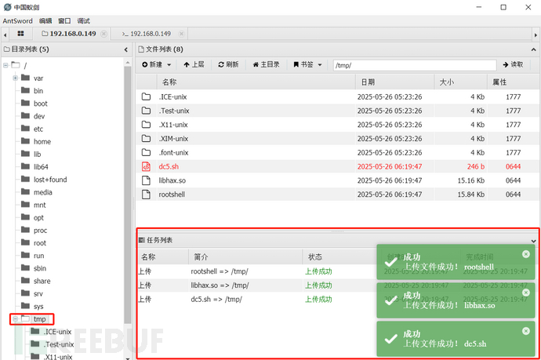The image size is (541, 360).
Task: Select the .ICE-unix folder icon in list
Action: pyautogui.click(x=146, y=96)
